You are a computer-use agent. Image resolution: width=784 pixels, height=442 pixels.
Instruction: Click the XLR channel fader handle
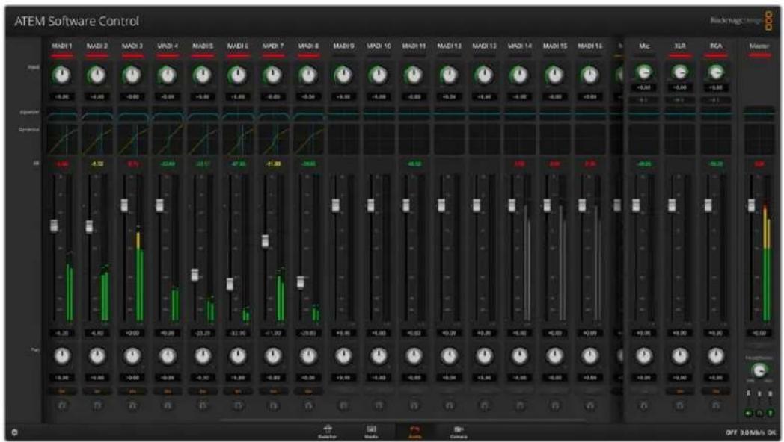[672, 205]
